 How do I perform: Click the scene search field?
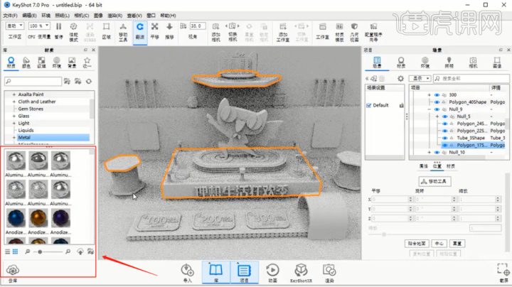click(x=471, y=79)
